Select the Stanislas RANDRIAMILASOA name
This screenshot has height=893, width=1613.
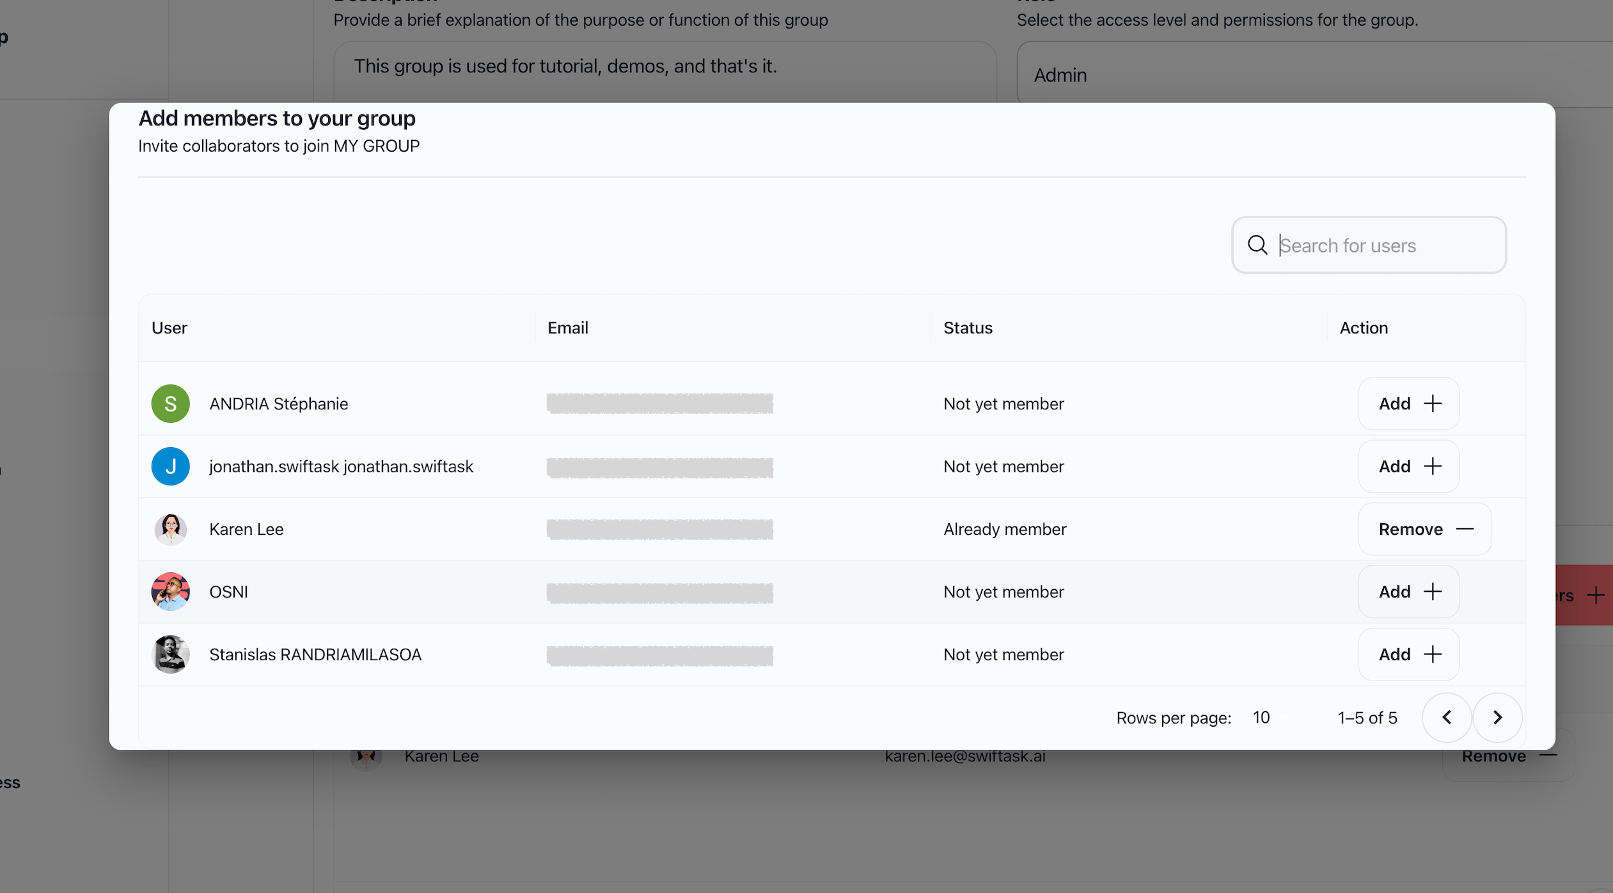(x=315, y=654)
